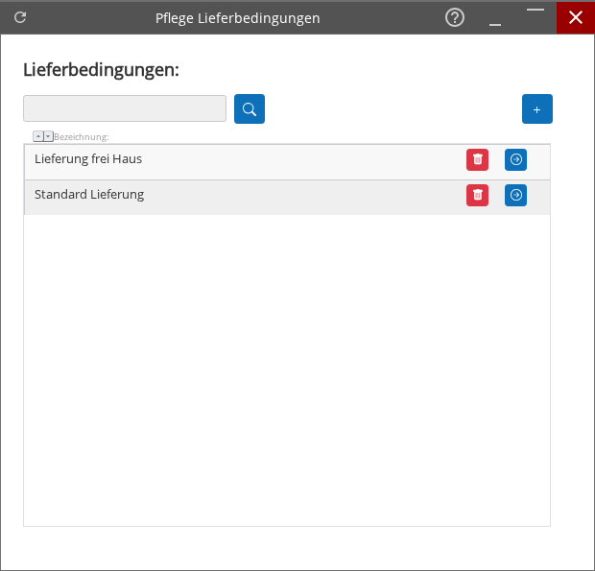
Task: Click the 'Pflege Lieferbedingungen' title bar text
Action: point(238,18)
